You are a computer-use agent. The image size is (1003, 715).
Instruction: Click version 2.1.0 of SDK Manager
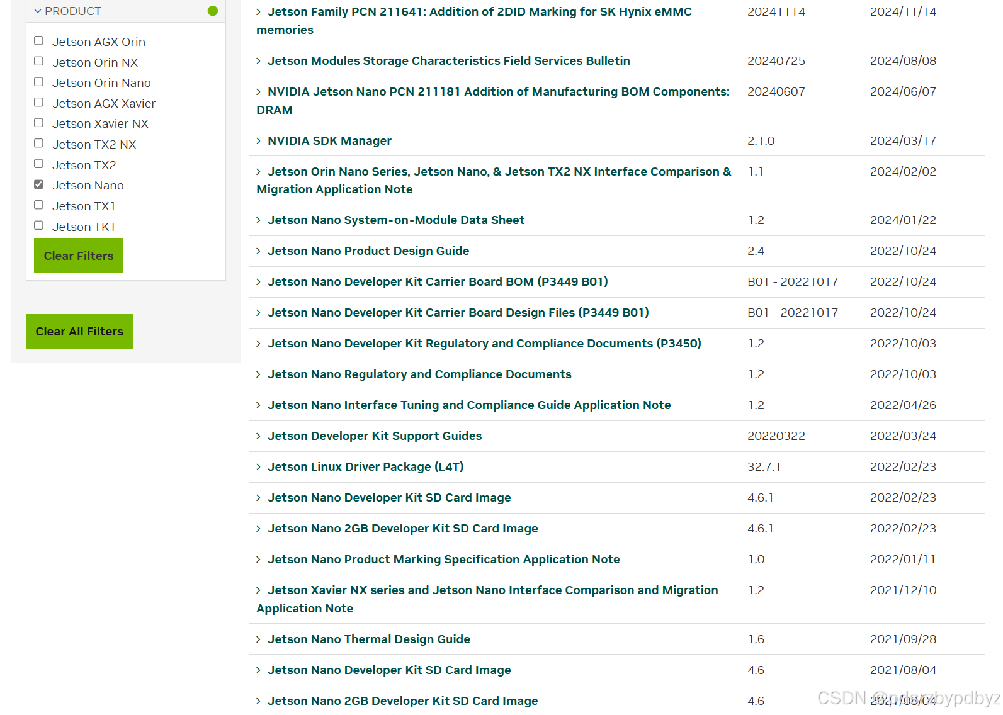[761, 140]
